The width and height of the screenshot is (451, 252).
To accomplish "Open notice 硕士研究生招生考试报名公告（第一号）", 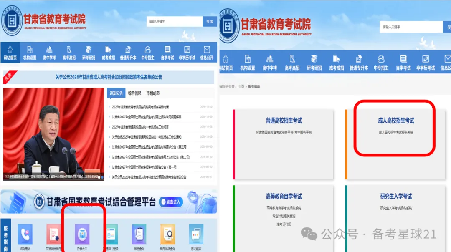I will 144,167.
